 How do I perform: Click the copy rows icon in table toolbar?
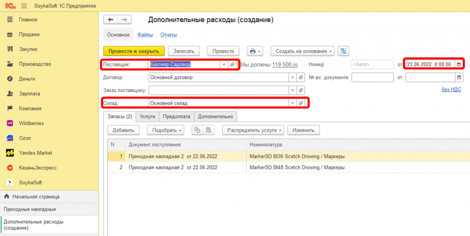[x=197, y=130]
